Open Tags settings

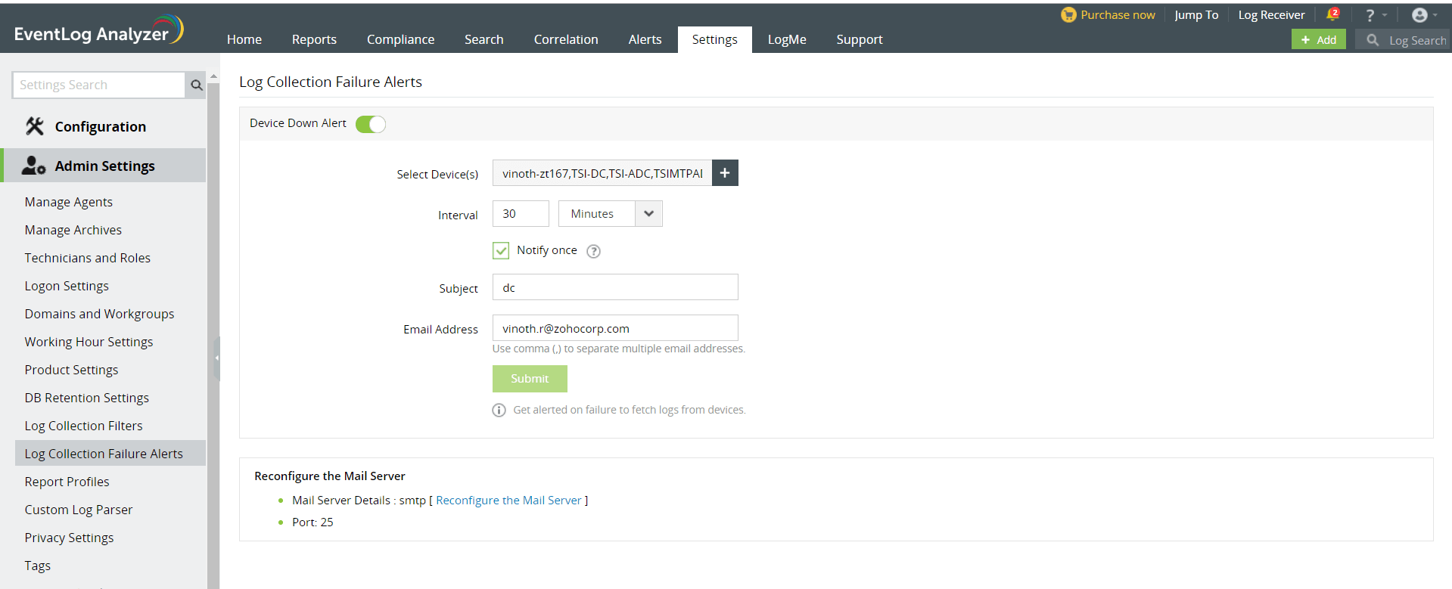click(x=38, y=566)
